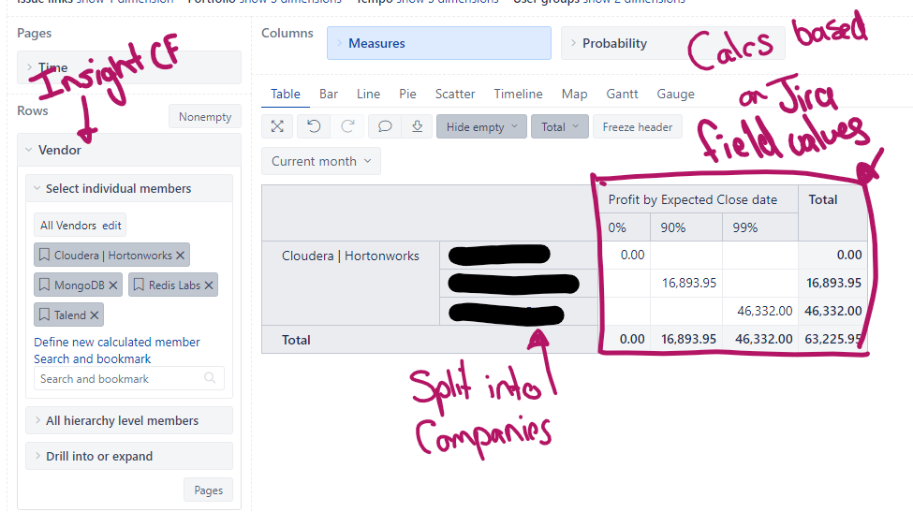This screenshot has height=512, width=913.
Task: Click bookmark icon on MongoDB
Action: click(x=44, y=285)
